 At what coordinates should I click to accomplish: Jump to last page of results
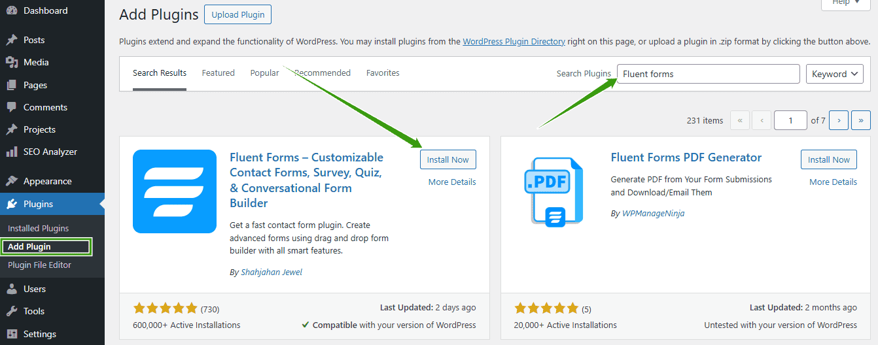[x=861, y=120]
